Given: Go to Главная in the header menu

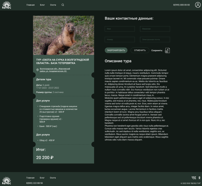Looking at the screenshot, I should [x=31, y=5].
